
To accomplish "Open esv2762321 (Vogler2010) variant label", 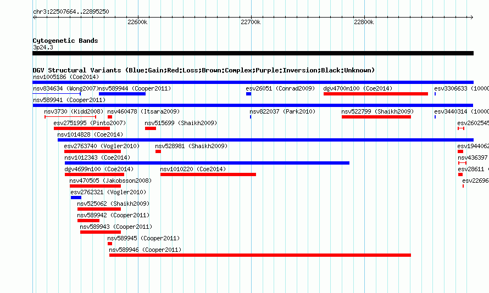I will (108, 192).
